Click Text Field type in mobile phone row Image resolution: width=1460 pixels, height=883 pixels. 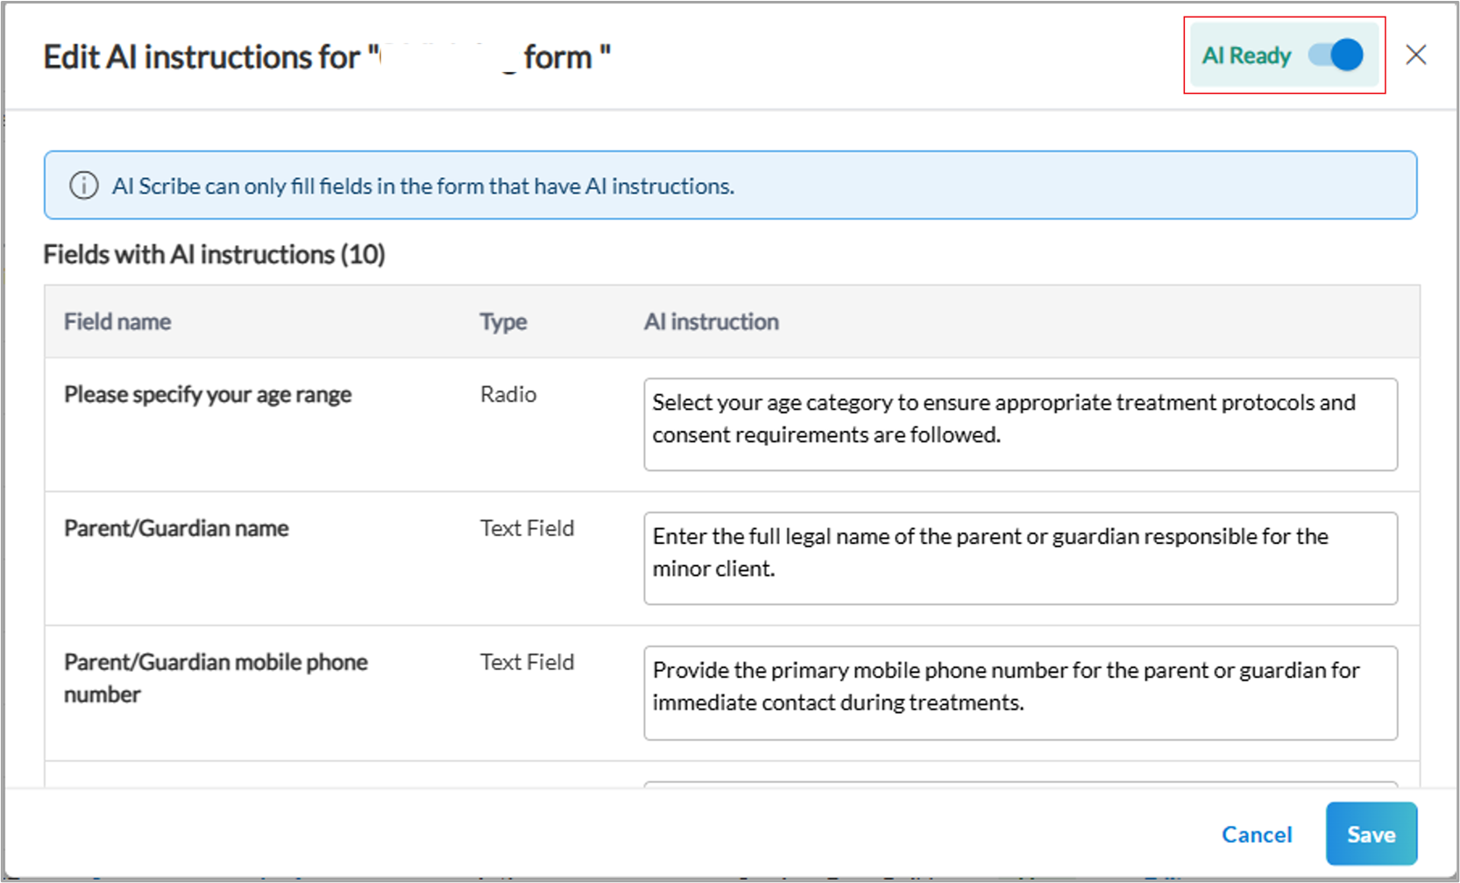[527, 662]
